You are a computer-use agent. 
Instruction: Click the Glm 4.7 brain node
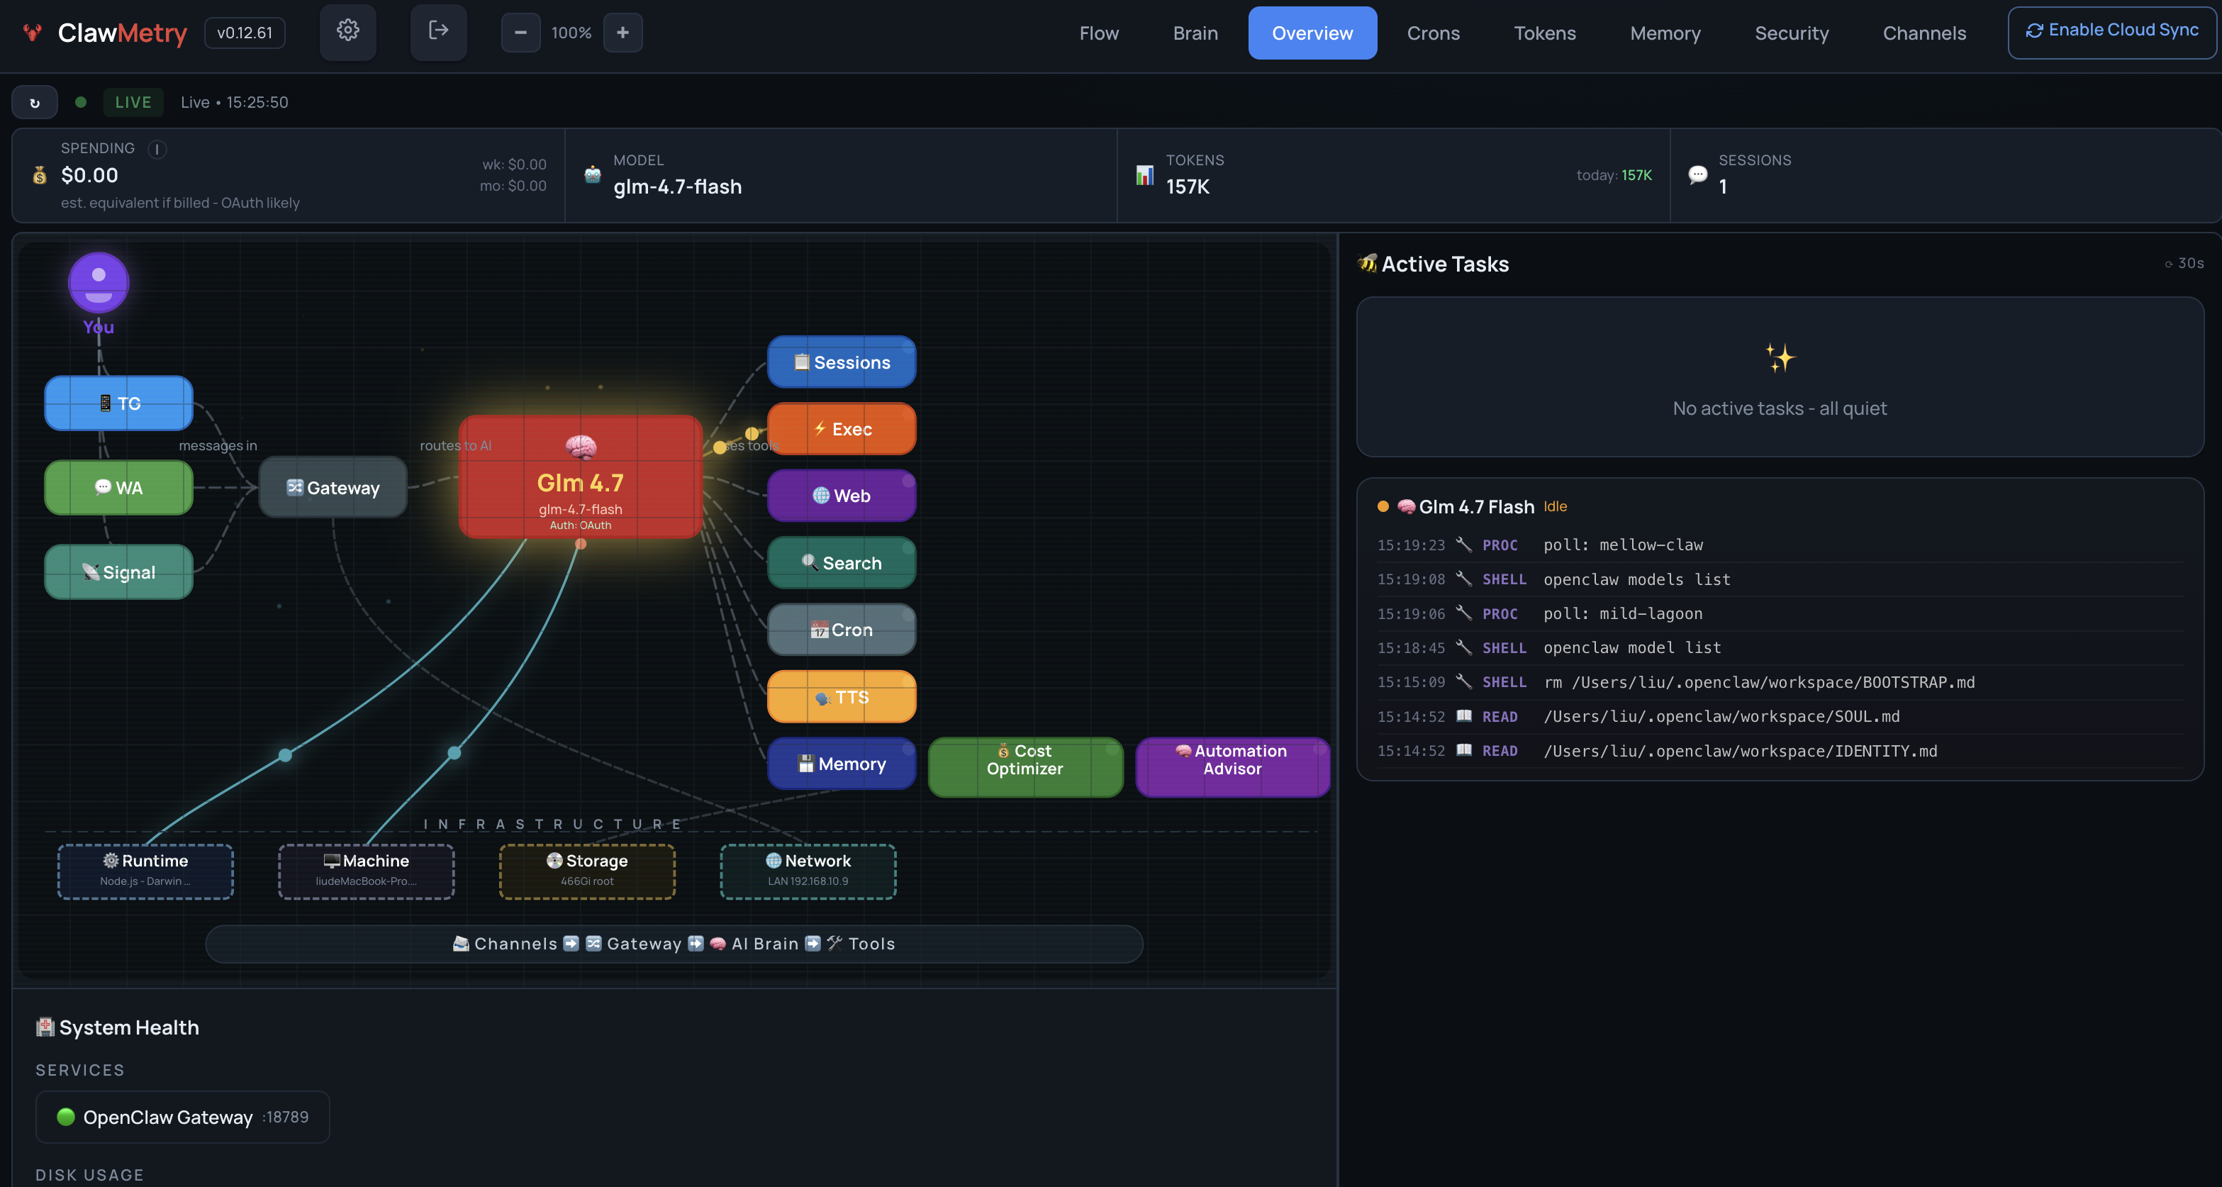pyautogui.click(x=581, y=477)
